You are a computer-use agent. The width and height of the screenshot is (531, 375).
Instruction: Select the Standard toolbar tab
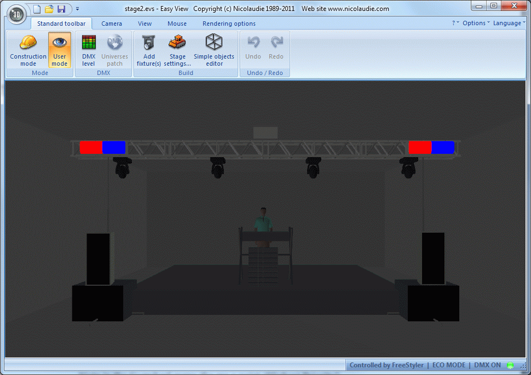click(x=61, y=24)
